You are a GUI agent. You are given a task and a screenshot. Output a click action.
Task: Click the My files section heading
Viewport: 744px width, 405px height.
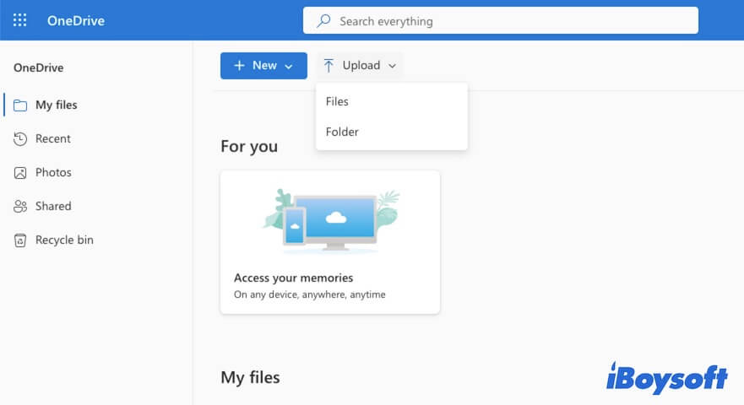250,377
